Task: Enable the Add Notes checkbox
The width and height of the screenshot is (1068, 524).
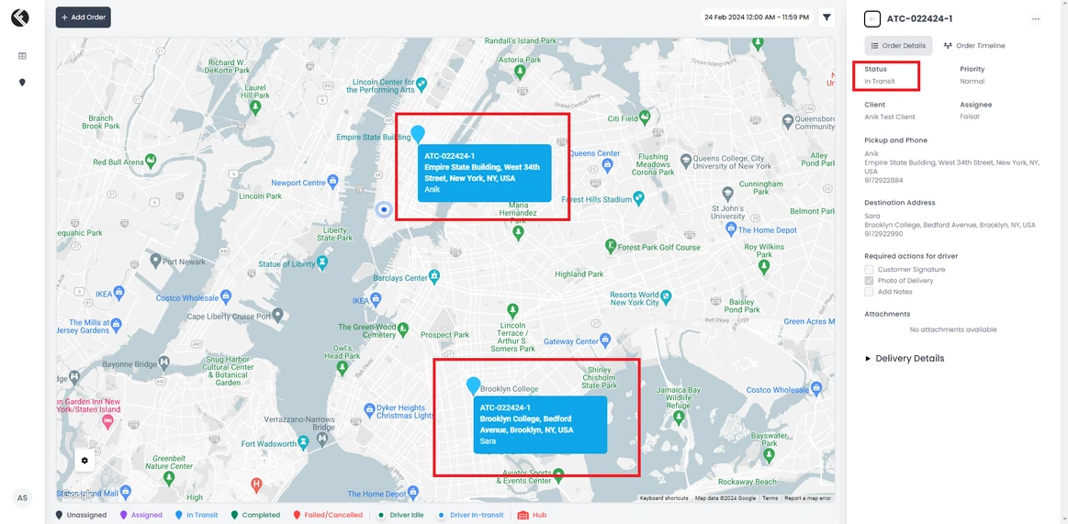Action: pos(869,292)
